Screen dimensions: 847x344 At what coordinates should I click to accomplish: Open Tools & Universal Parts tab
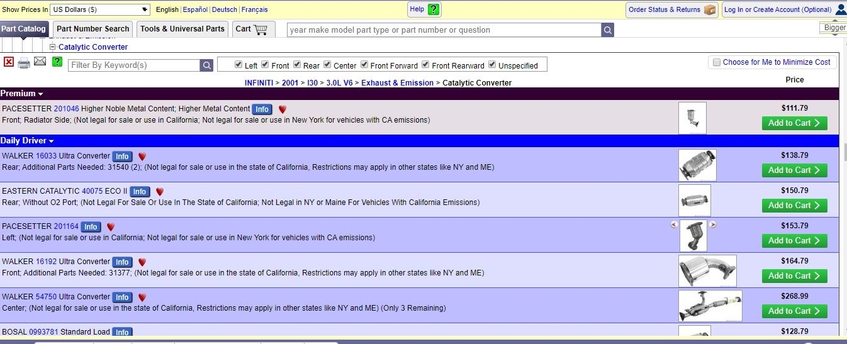point(182,29)
